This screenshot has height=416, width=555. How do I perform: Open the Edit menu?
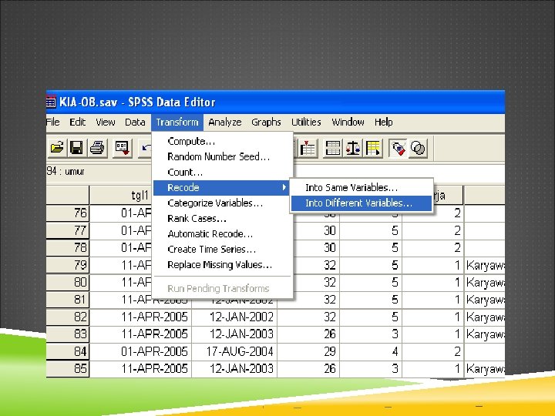click(x=78, y=122)
